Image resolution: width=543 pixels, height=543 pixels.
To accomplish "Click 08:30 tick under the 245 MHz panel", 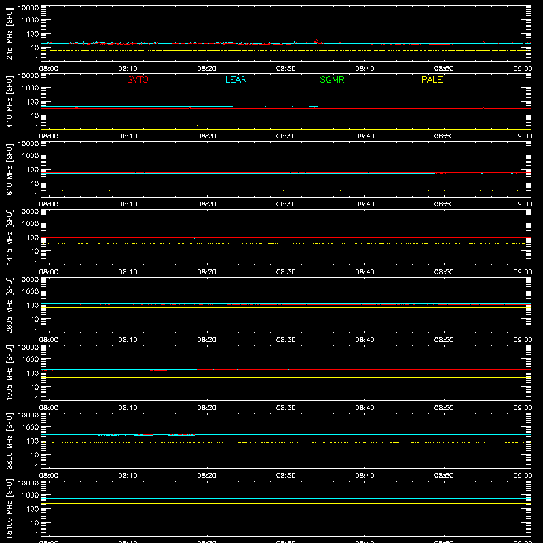I will [286, 69].
